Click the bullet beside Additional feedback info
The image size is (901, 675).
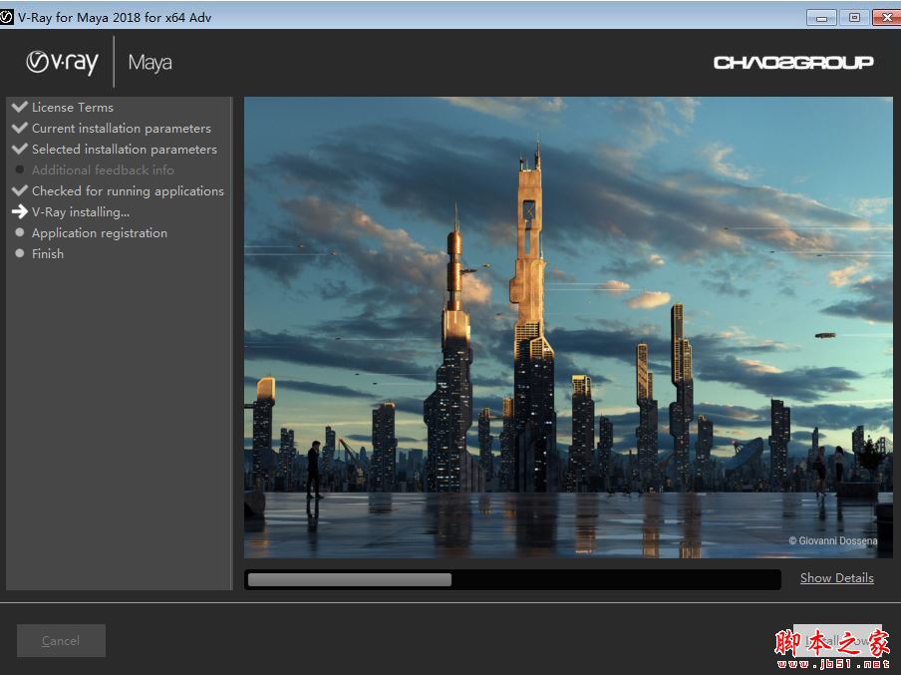pos(20,169)
